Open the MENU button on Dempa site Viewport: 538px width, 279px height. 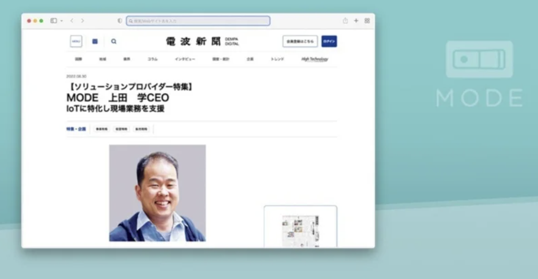tap(76, 41)
